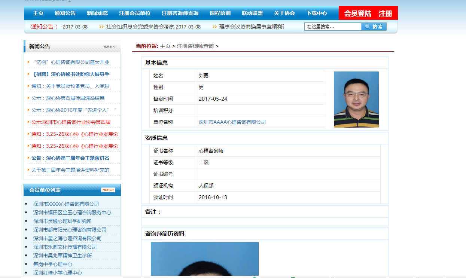
Task: Open news "亿构"心理咨询有限公司盛大开业
Action: pos(71,62)
